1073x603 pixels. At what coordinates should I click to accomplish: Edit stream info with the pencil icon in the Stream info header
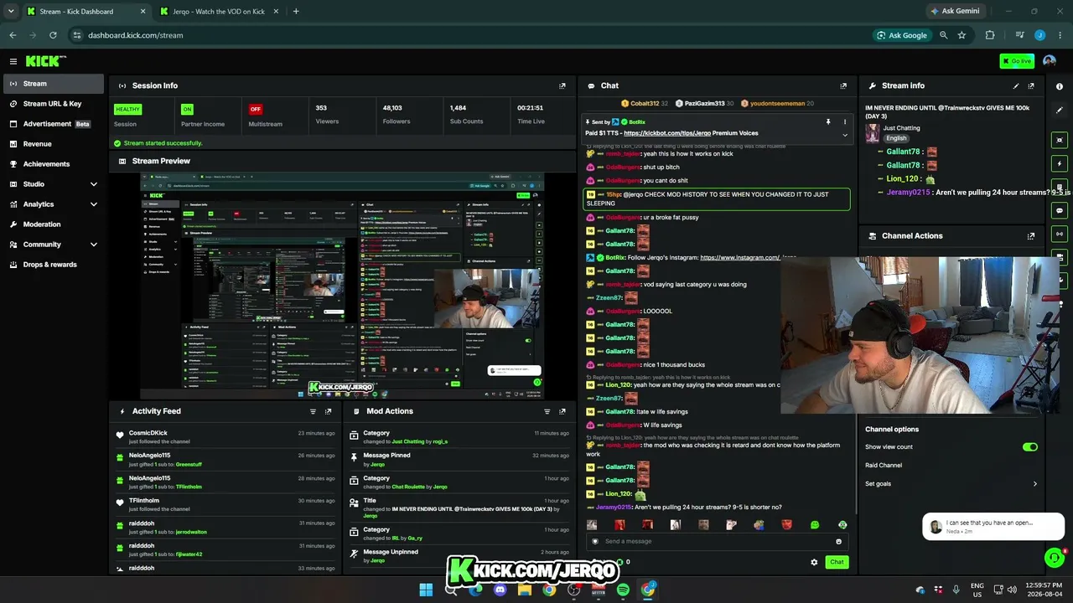click(1016, 85)
